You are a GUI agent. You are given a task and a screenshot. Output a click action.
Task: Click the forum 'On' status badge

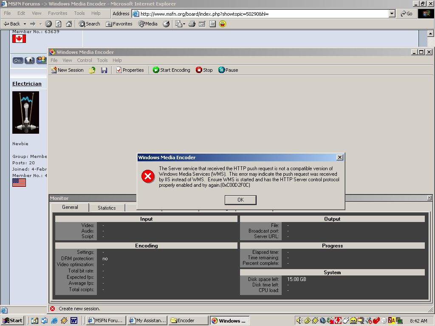17,60
